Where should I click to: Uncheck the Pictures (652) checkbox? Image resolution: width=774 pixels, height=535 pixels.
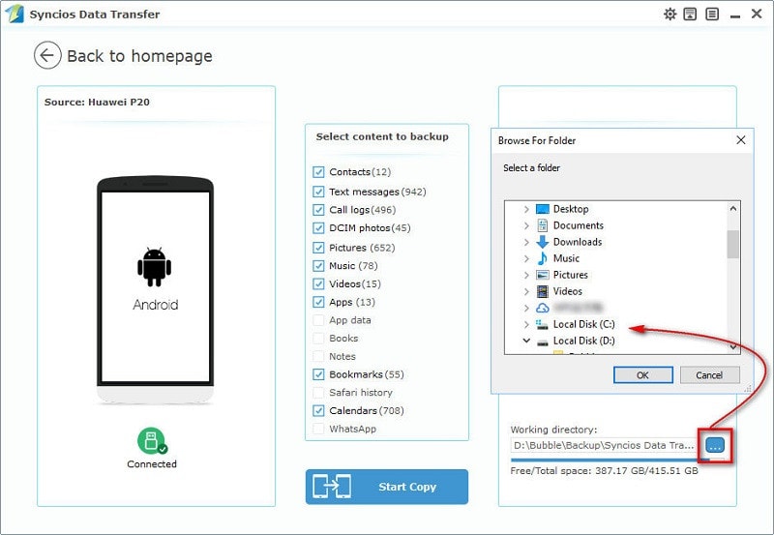pyautogui.click(x=318, y=248)
